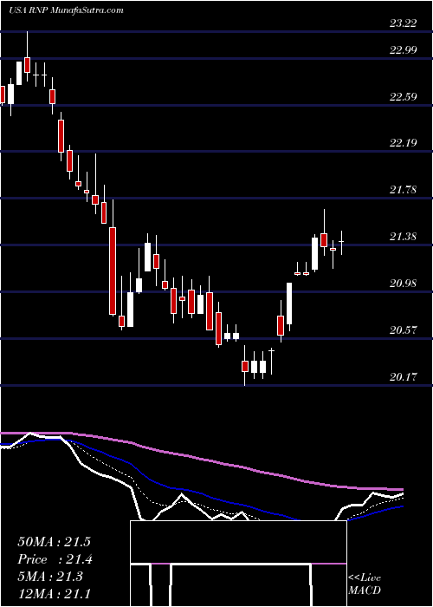This screenshot has width=433, height=607.
Task: Click the <<Live MACD label
Action: click(365, 584)
